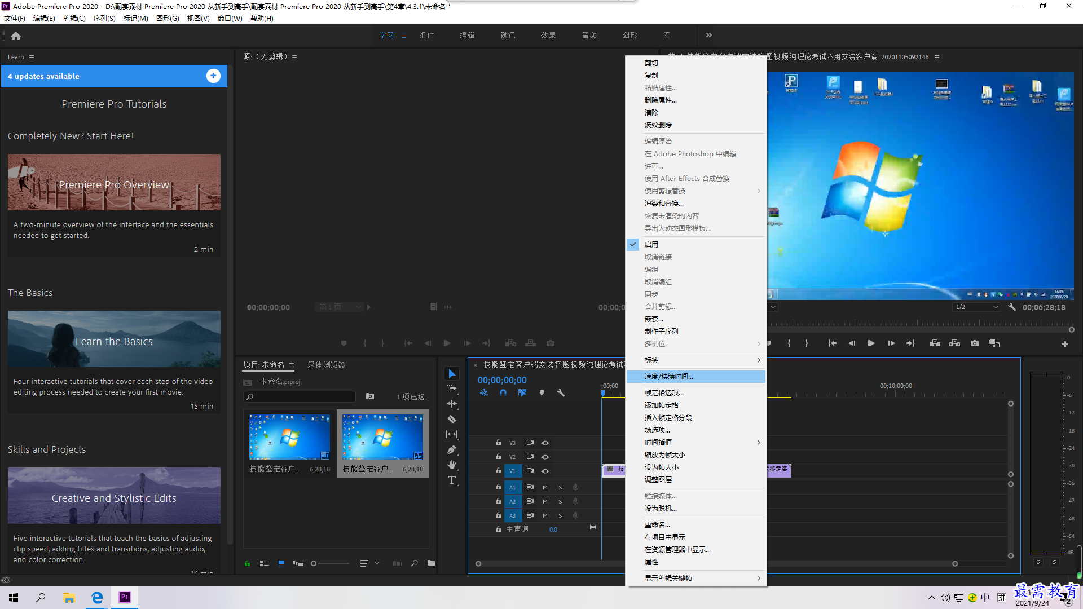This screenshot has width=1083, height=609.
Task: Expand 标签 submenu in context menu
Action: click(696, 360)
